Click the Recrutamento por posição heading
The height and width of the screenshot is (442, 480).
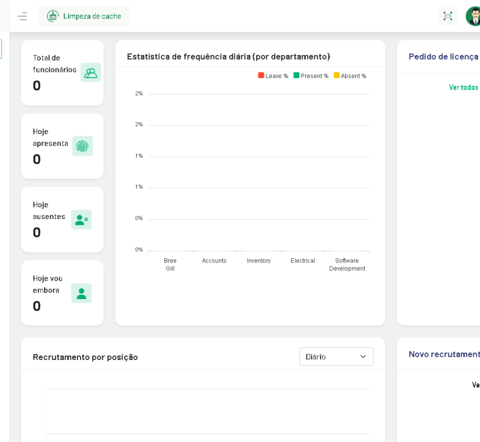click(85, 357)
